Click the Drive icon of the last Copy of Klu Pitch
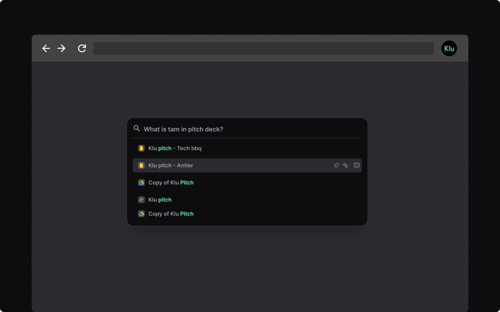 tap(141, 214)
